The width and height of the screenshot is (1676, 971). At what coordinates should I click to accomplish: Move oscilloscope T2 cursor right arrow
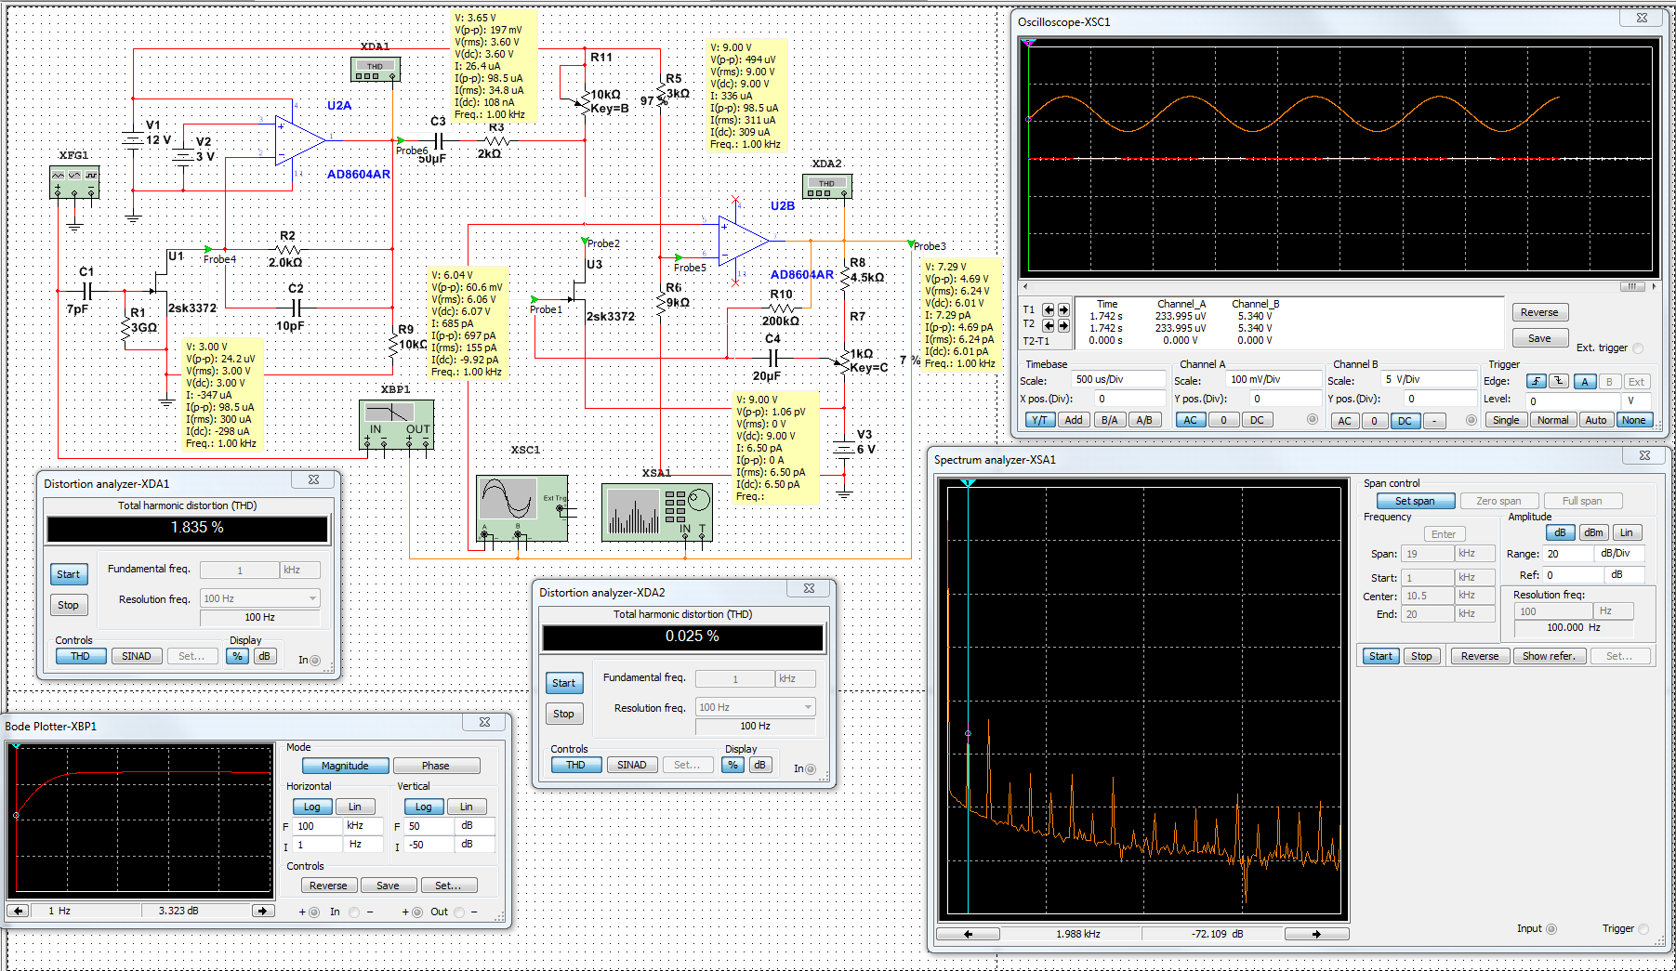1063,325
